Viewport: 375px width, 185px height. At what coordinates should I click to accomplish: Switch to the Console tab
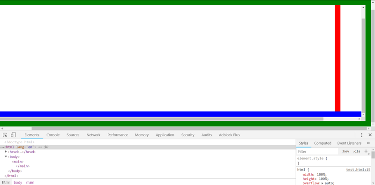[x=53, y=135]
